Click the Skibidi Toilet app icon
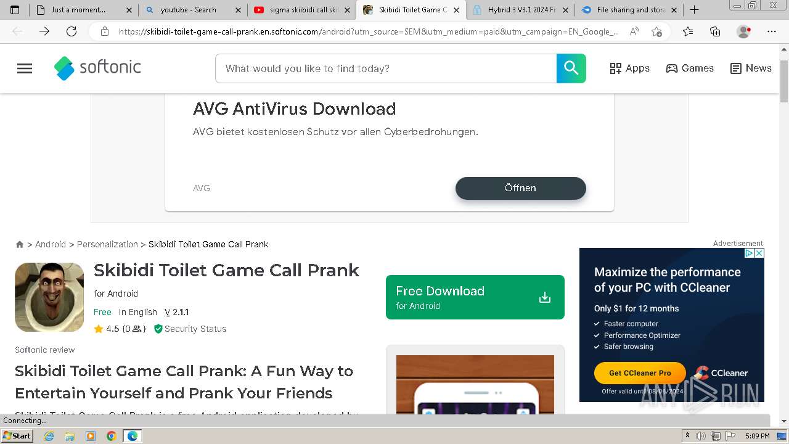This screenshot has height=444, width=789. point(49,297)
